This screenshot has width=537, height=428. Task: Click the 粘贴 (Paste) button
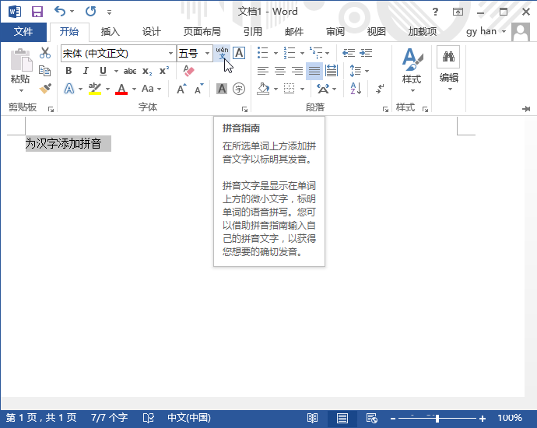tap(20, 68)
